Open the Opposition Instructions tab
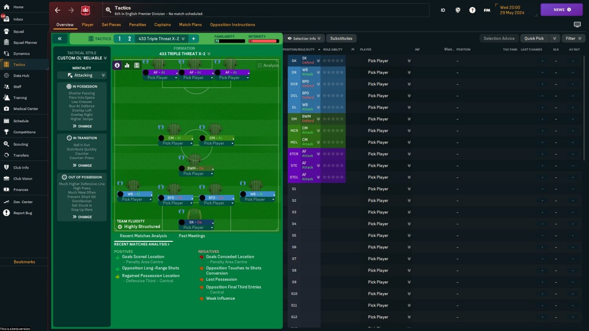 232,25
